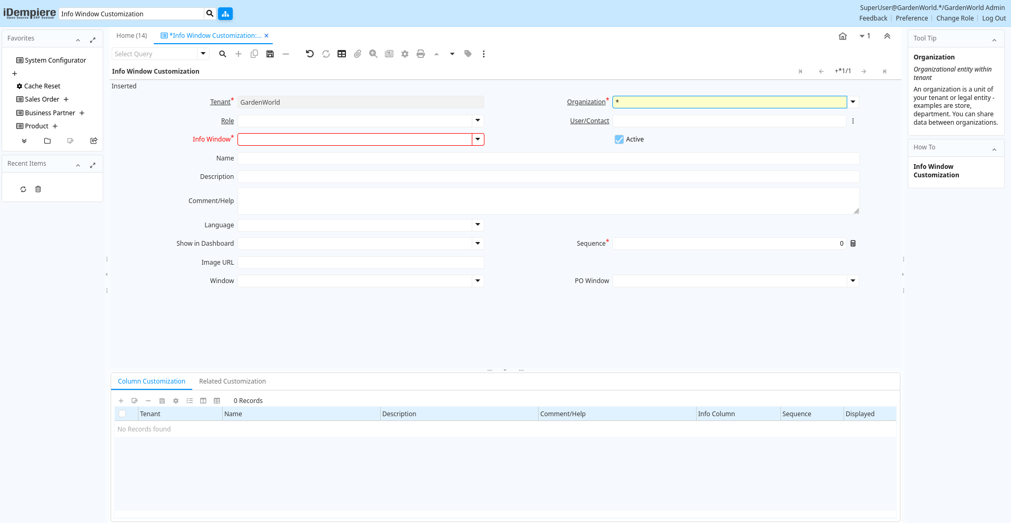
Task: Click the Log Out link
Action: tap(994, 18)
